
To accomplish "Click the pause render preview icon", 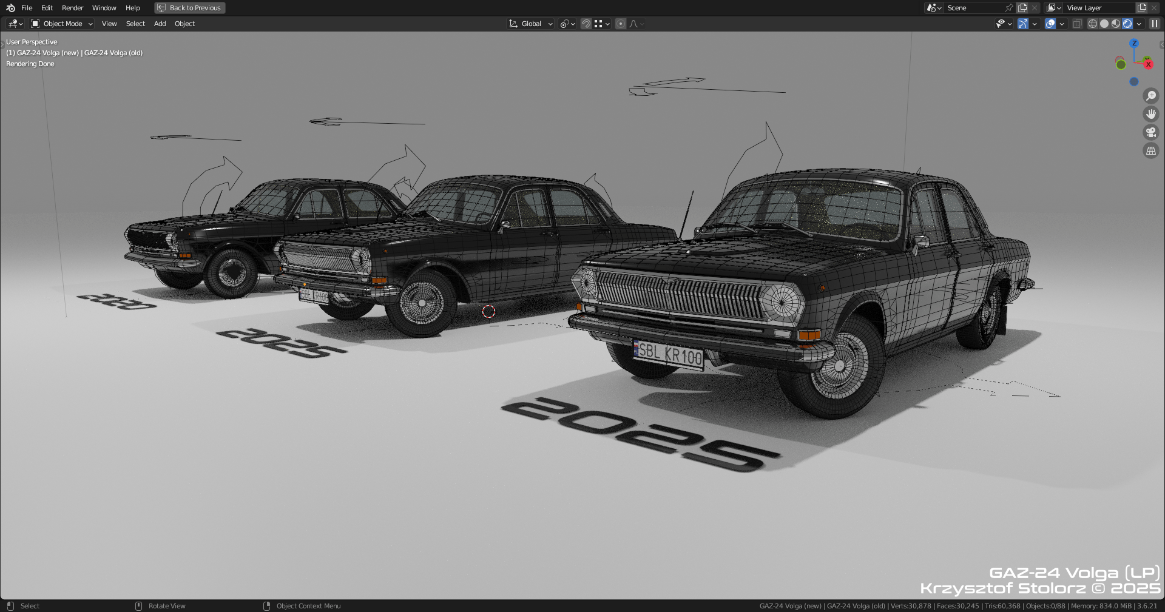I will click(1154, 24).
